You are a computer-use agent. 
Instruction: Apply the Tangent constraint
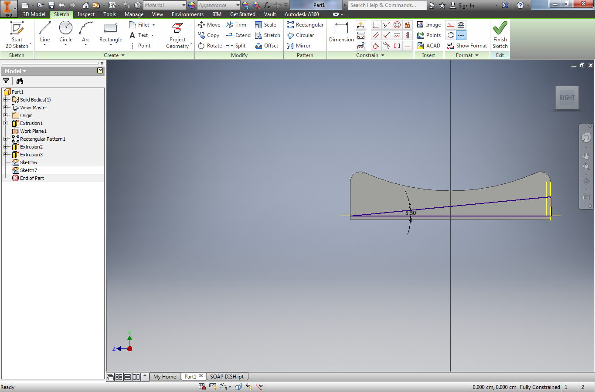tap(376, 46)
